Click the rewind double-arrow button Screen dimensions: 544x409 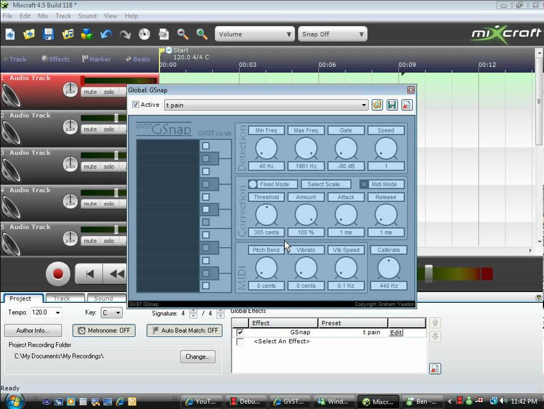[x=115, y=274]
